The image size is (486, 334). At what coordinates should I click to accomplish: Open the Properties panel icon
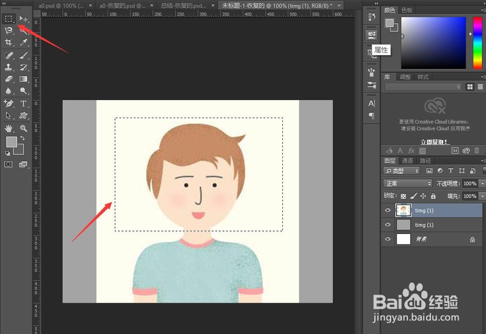372,35
